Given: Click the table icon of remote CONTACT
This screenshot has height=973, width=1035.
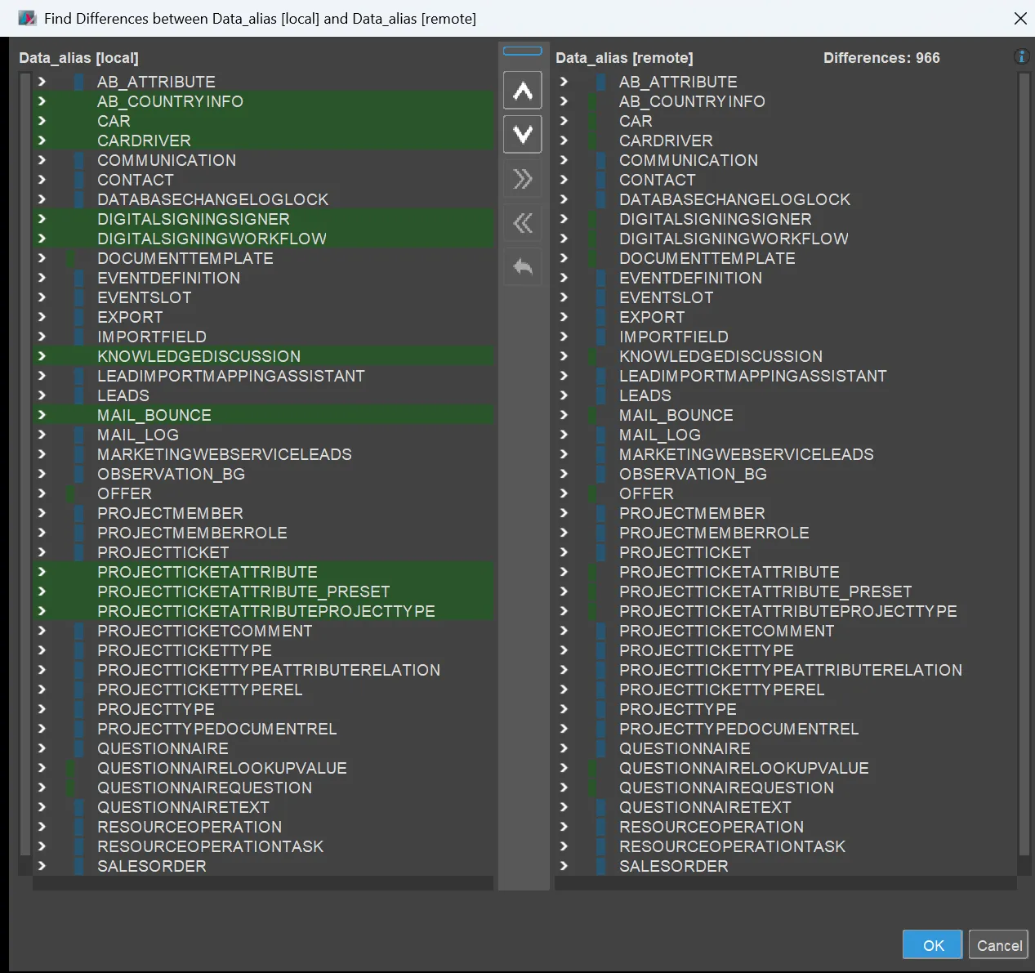Looking at the screenshot, I should point(601,180).
